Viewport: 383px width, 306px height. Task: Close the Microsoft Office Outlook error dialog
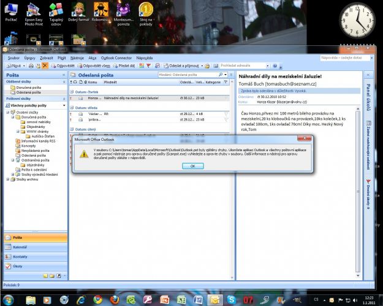click(x=305, y=138)
